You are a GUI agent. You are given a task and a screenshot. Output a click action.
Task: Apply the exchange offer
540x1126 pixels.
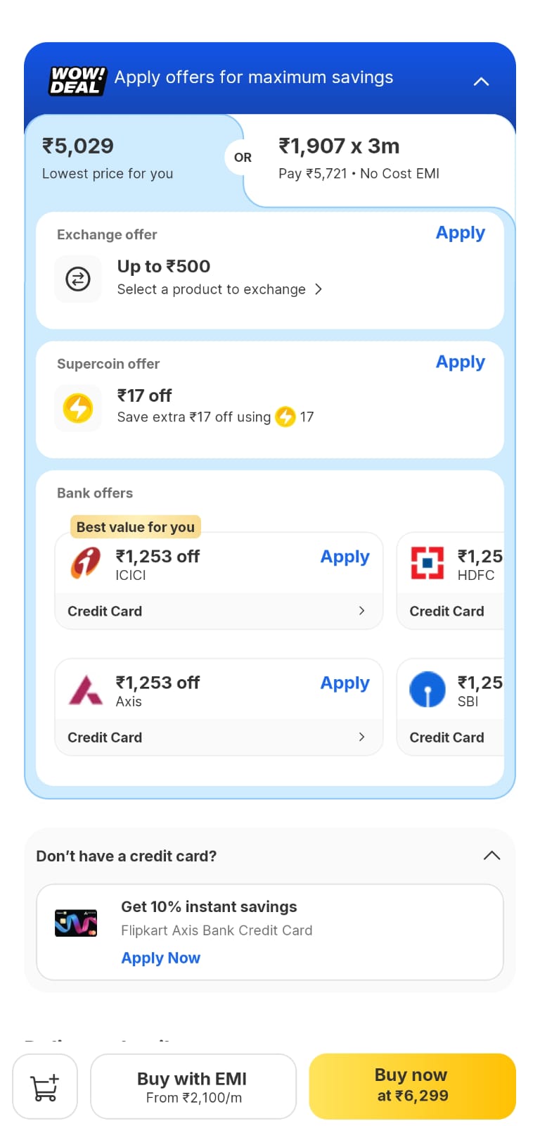click(x=460, y=233)
